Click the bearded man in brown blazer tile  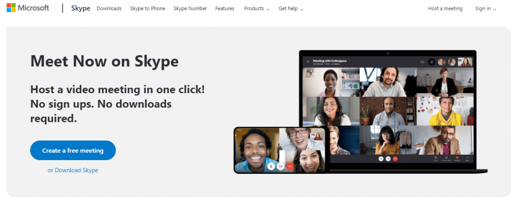(x=445, y=140)
